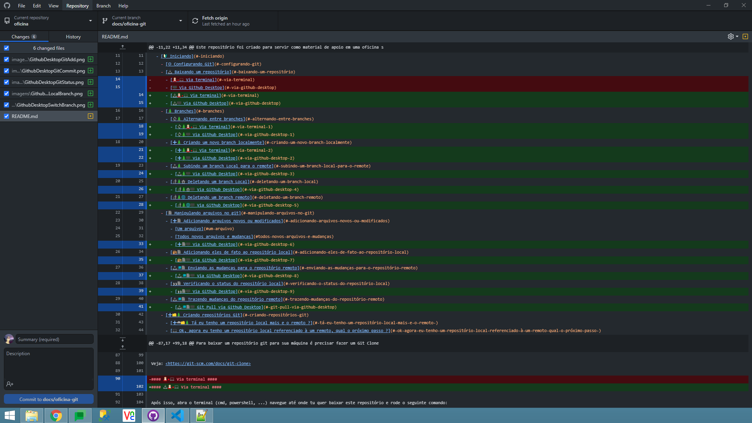Open the Notepad++ taskbar icon

[x=201, y=416]
